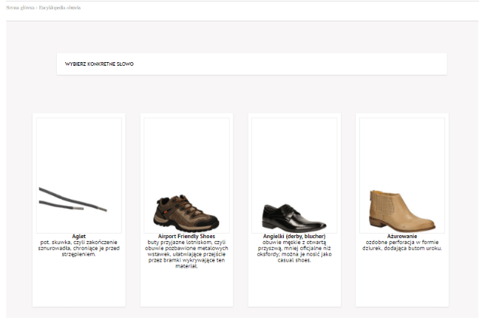The image size is (485, 326).
Task: Click the description about buty przyjazne lotniskom
Action: 186,254
